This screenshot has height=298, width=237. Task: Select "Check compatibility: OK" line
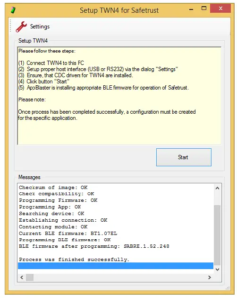pos(57,194)
